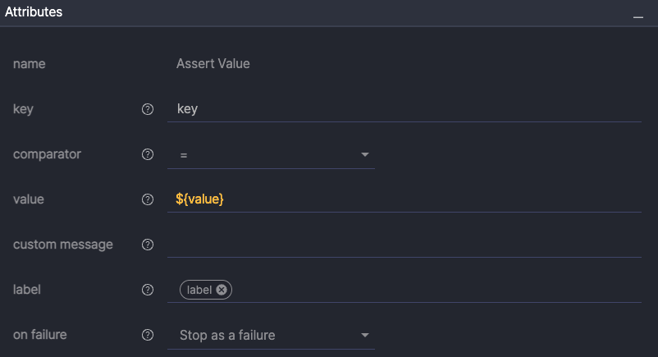Select the label chip tag
The height and width of the screenshot is (357, 658).
pyautogui.click(x=199, y=290)
